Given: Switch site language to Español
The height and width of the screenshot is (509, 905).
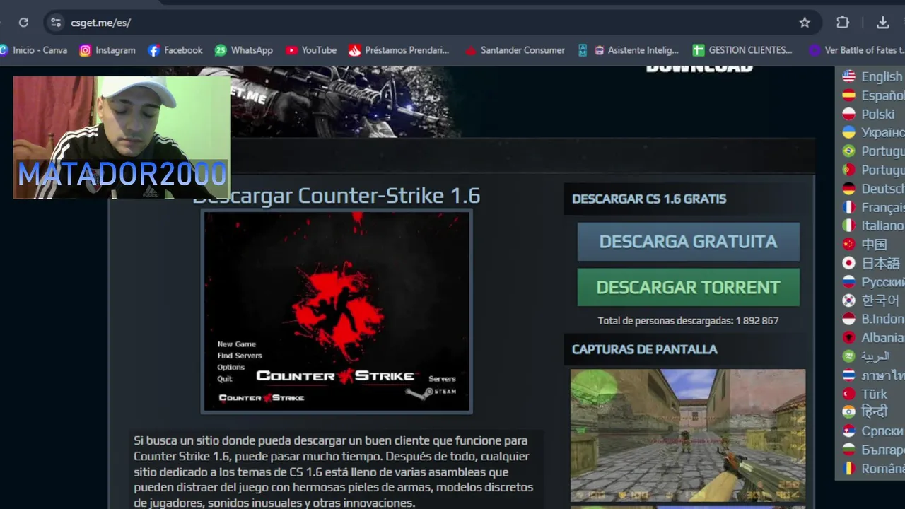Looking at the screenshot, I should (873, 95).
